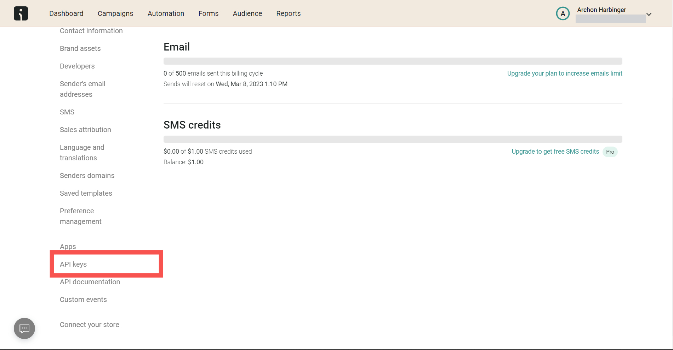Open the Dashboard menu item
673x350 pixels.
[66, 13]
